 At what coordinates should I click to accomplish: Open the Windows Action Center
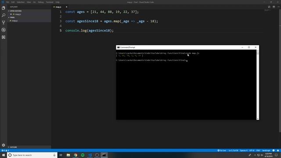[276, 155]
